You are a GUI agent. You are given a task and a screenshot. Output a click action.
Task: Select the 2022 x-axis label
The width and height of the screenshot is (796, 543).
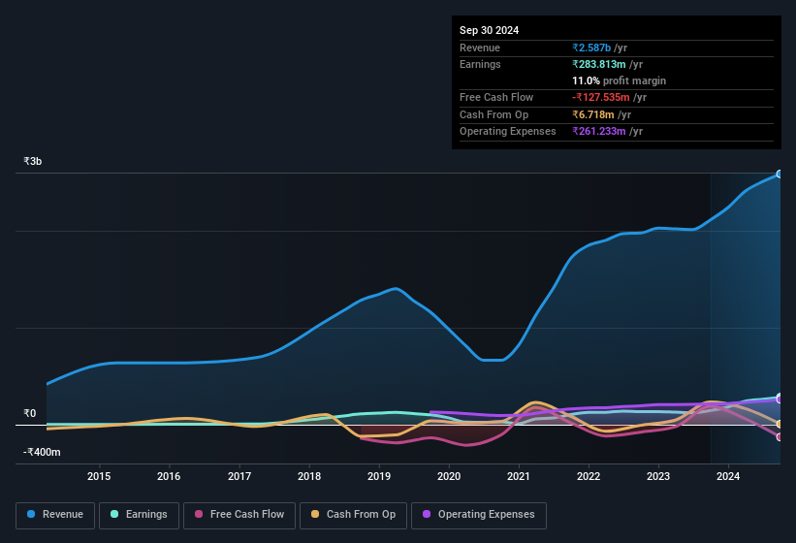(589, 476)
